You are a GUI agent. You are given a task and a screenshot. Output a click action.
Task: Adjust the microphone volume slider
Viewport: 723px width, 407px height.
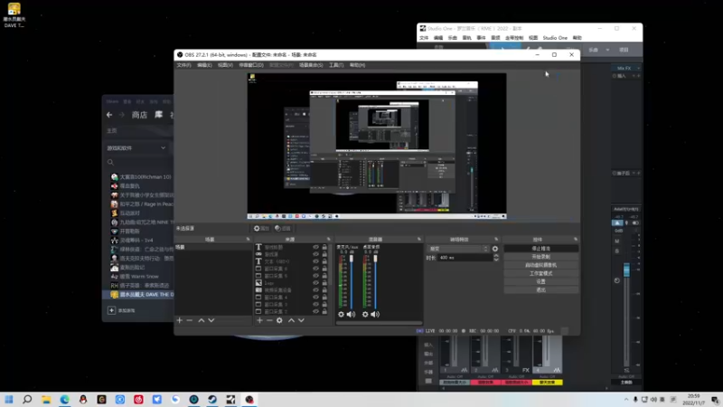352,259
